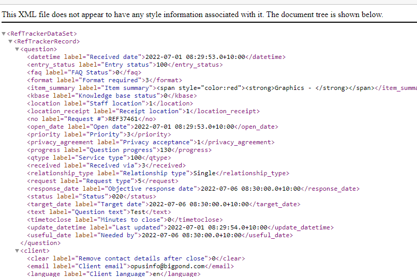Collapse the RefTrackerDataSet root node

pyautogui.click(x=4, y=34)
